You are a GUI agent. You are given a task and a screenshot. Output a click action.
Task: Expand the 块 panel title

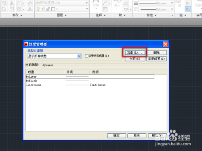coord(122,15)
